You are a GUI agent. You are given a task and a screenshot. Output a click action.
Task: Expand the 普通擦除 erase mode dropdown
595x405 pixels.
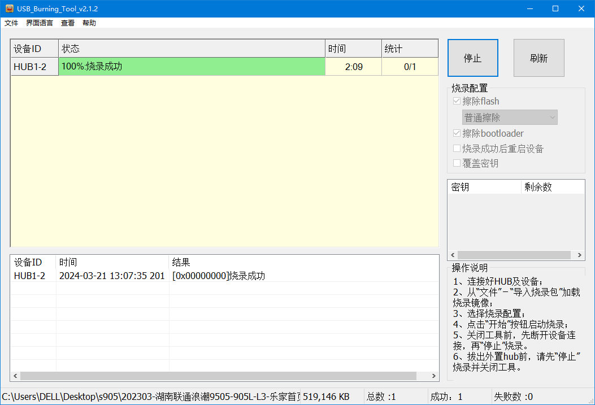[510, 117]
